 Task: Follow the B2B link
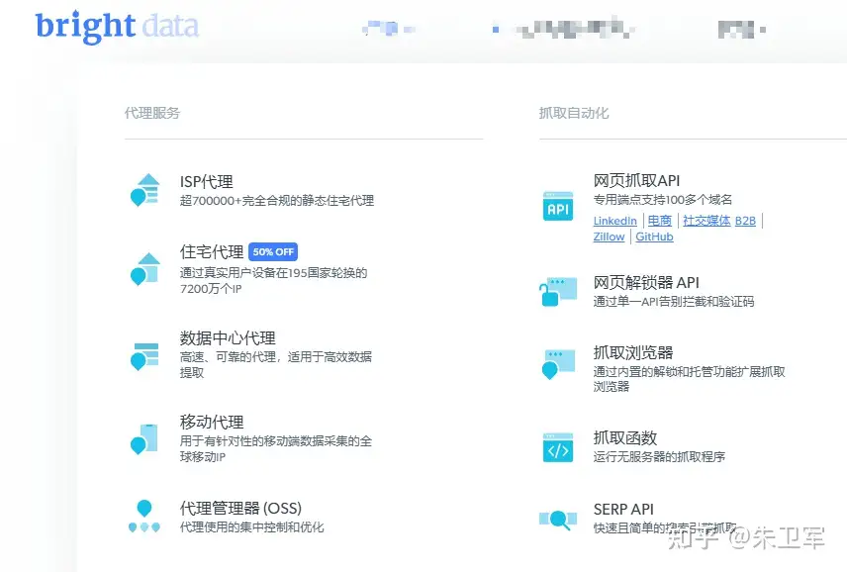pyautogui.click(x=745, y=221)
